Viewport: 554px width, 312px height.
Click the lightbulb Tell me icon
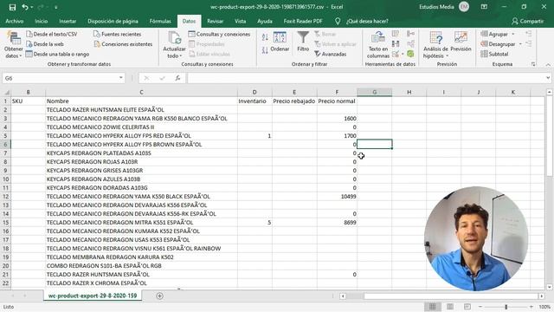[338, 21]
